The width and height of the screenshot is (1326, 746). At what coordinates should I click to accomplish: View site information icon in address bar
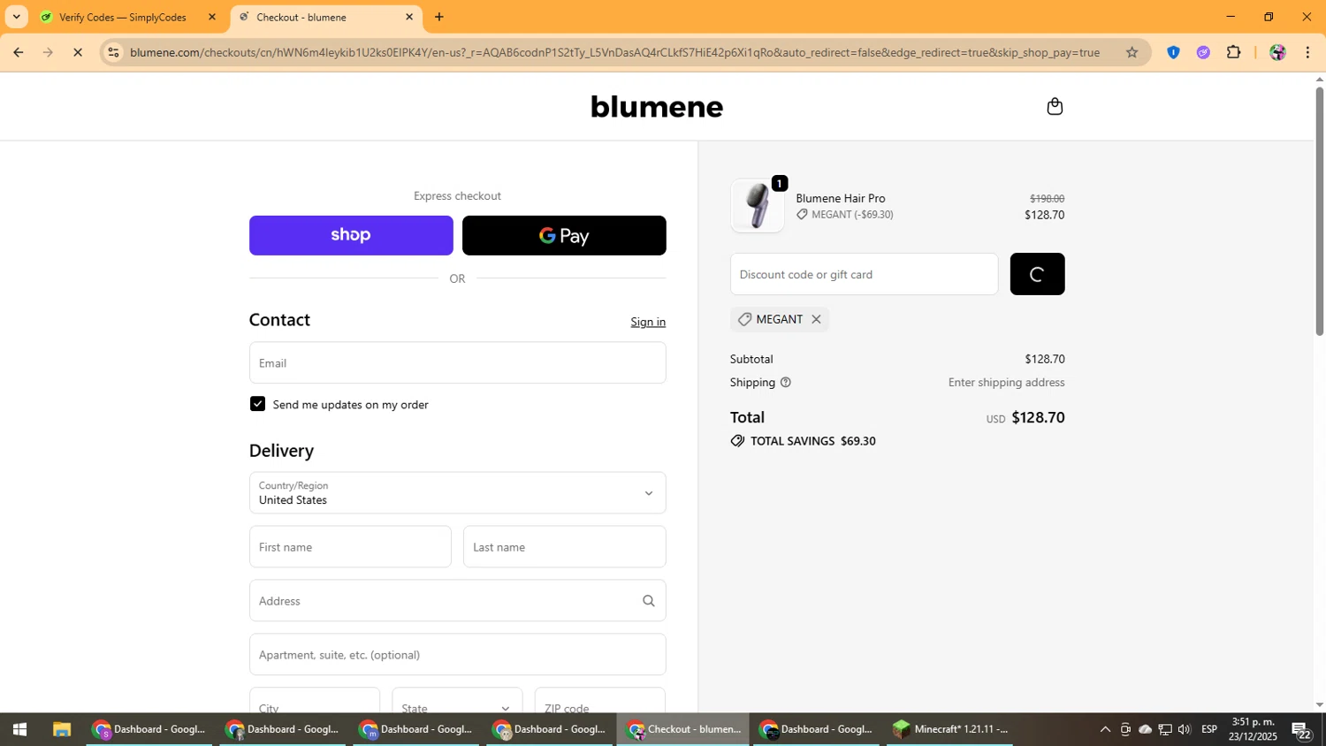pos(113,52)
